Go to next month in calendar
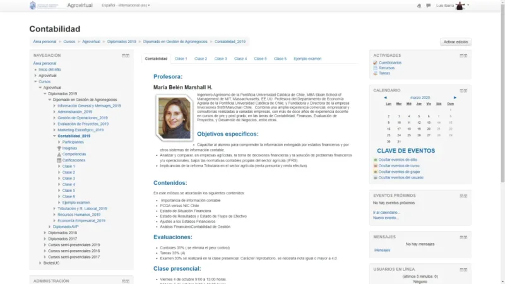Image resolution: width=505 pixels, height=284 pixels. tap(454, 98)
